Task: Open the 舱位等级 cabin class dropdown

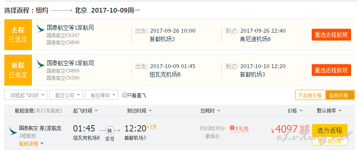Action: click(x=101, y=95)
